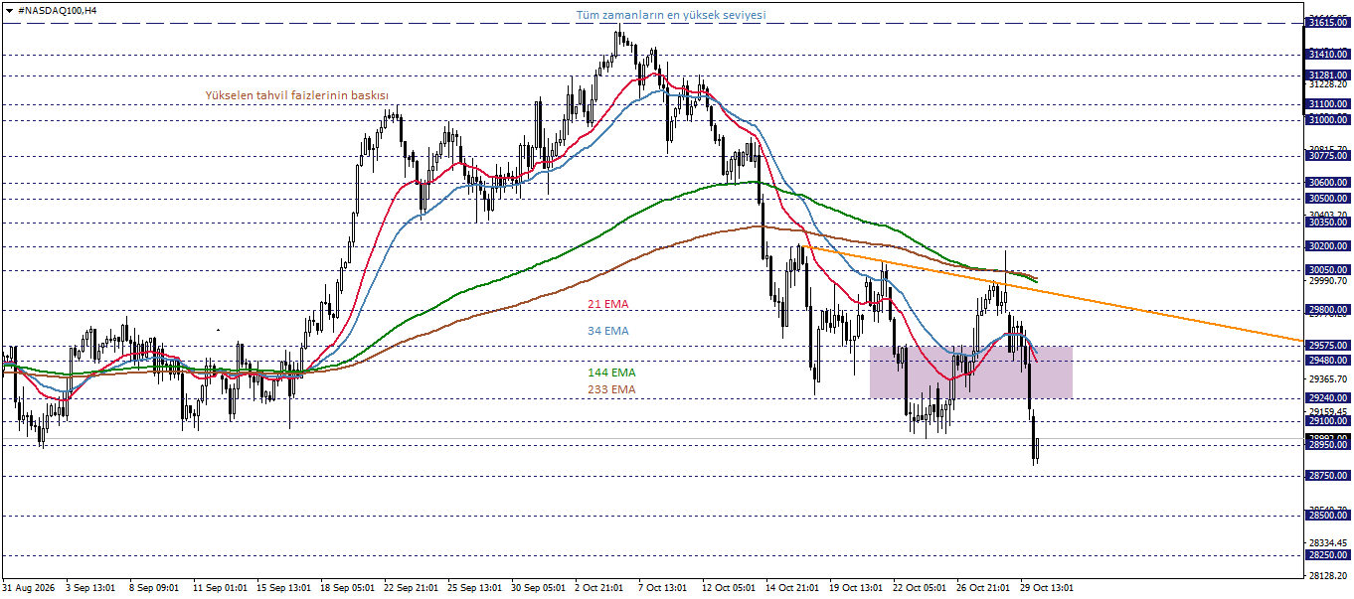Click the 12 Oct 05:01 time label
Image resolution: width=1354 pixels, height=599 pixels.
tap(730, 588)
